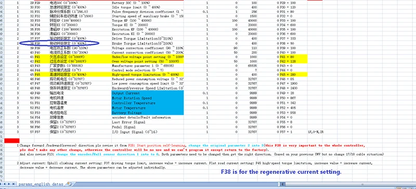Select the accident details/Fault information cell
This screenshot has width=416, height=189.
[147, 117]
